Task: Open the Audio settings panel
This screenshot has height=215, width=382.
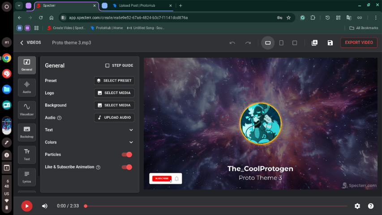Action: pyautogui.click(x=27, y=87)
